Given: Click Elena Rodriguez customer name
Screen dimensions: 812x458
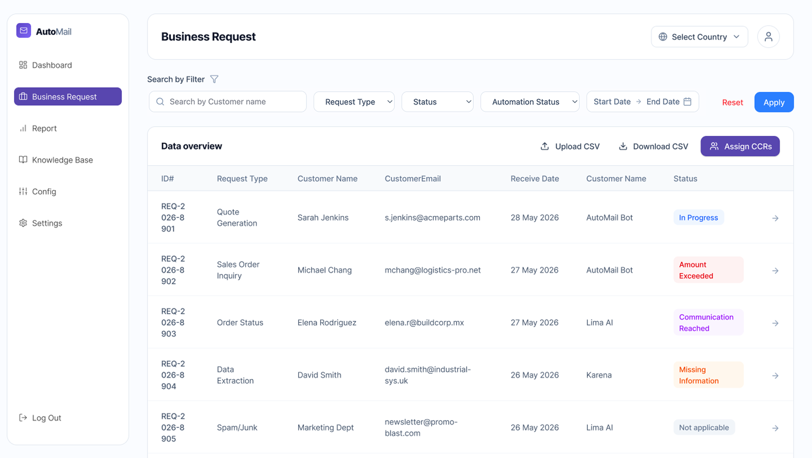Looking at the screenshot, I should coord(326,323).
